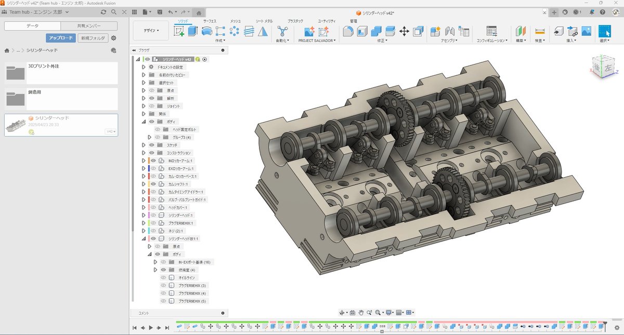
Task: Click the Insert Decal image icon
Action: [587, 31]
